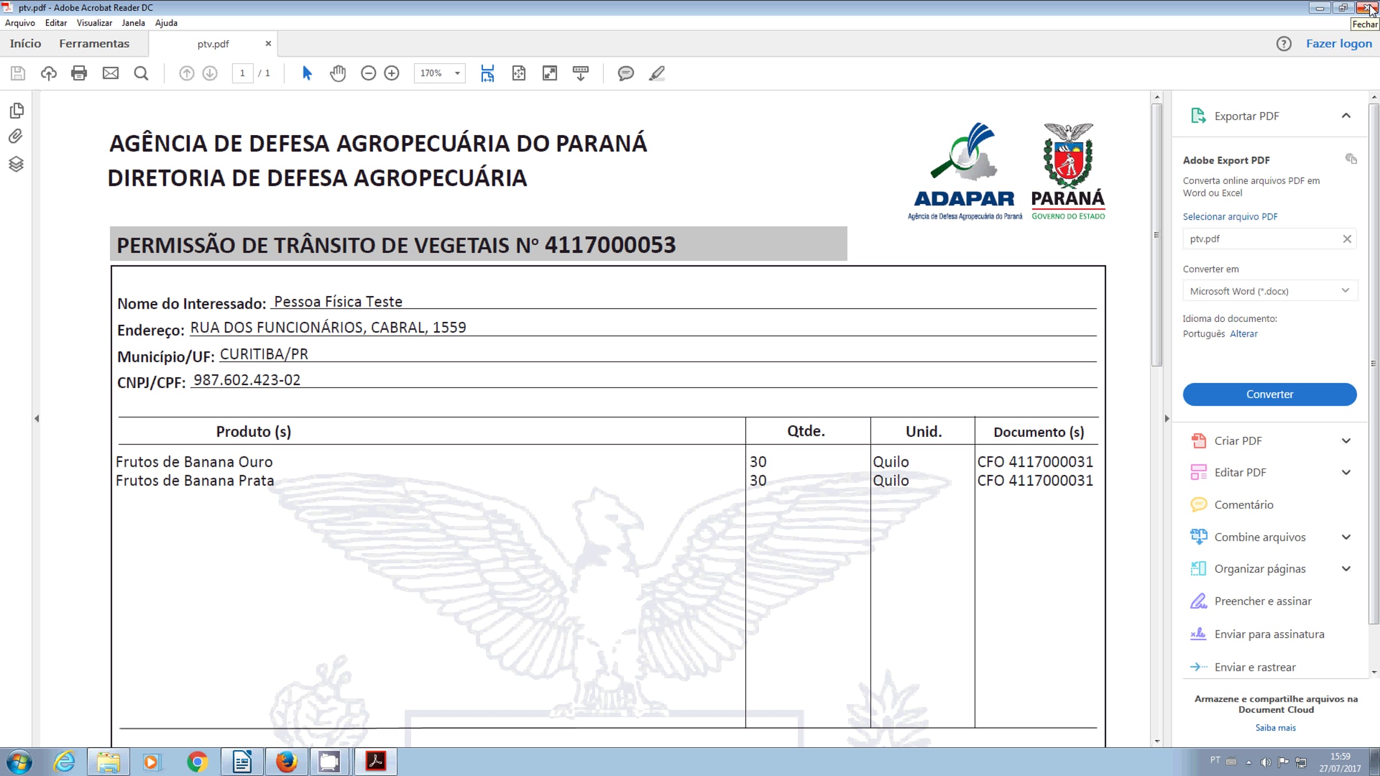Go to next page arrow

(x=210, y=73)
